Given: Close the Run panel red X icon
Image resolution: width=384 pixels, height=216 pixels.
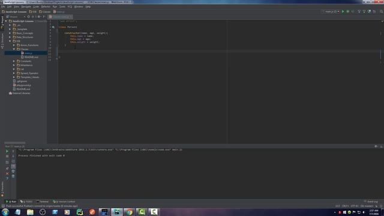Looking at the screenshot, I should click(7, 173).
